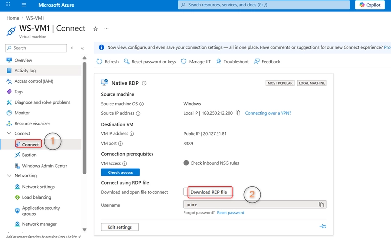This screenshot has height=238, width=391.
Task: Collapse the Connect section in sidebar
Action: pyautogui.click(x=9, y=133)
